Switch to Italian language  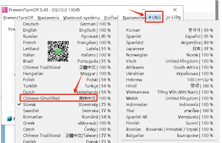(67, 55)
